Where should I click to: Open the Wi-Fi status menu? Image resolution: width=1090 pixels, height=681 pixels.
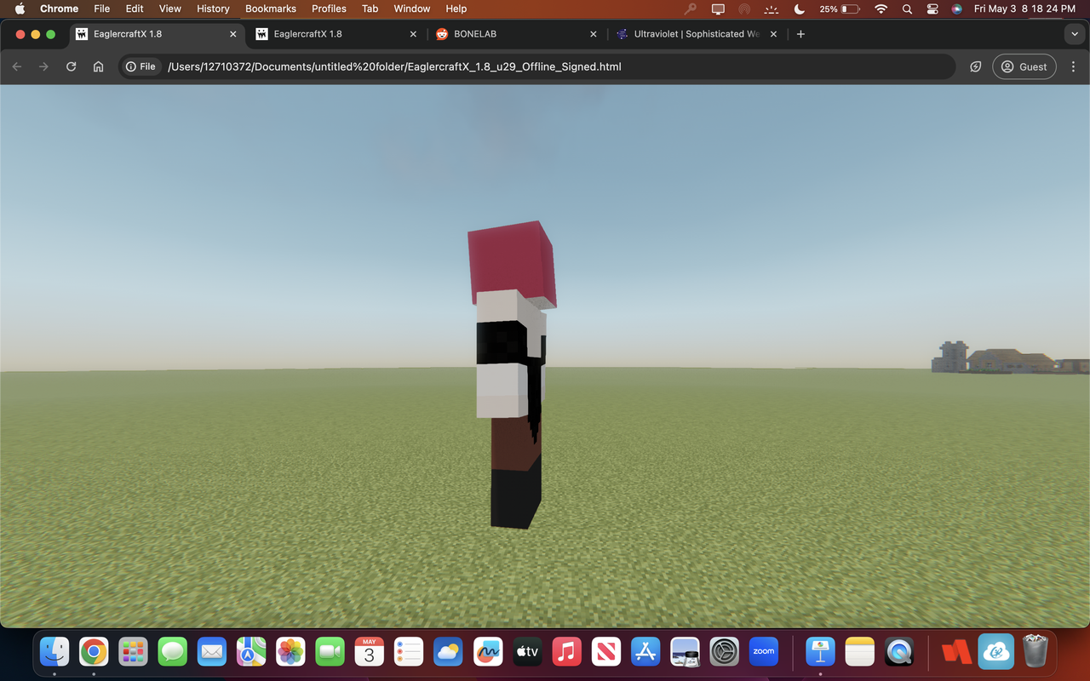881,9
